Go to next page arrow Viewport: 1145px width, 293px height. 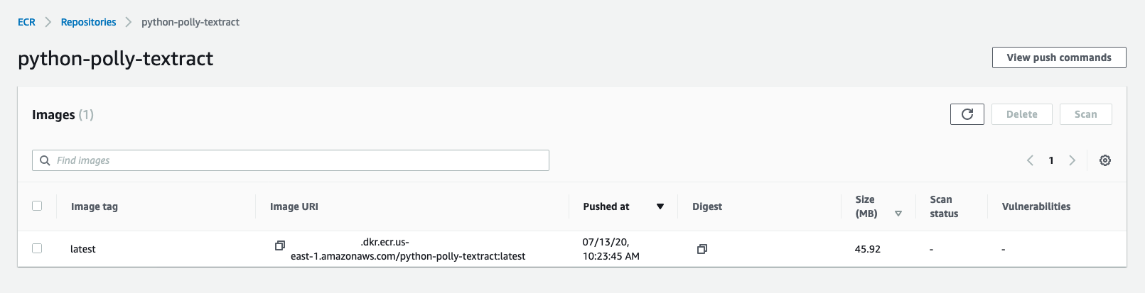[1073, 160]
